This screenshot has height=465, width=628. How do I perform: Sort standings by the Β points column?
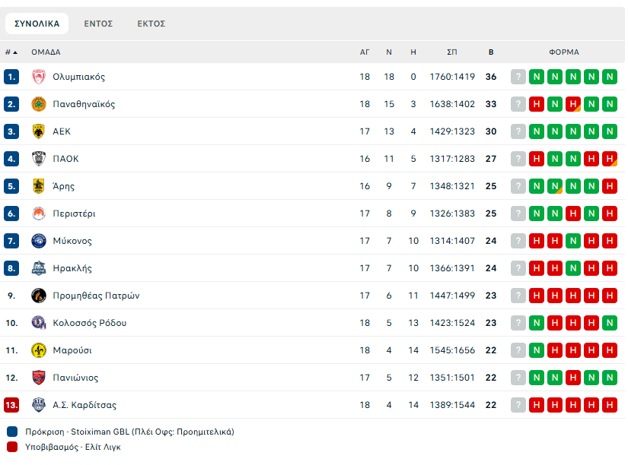point(491,52)
